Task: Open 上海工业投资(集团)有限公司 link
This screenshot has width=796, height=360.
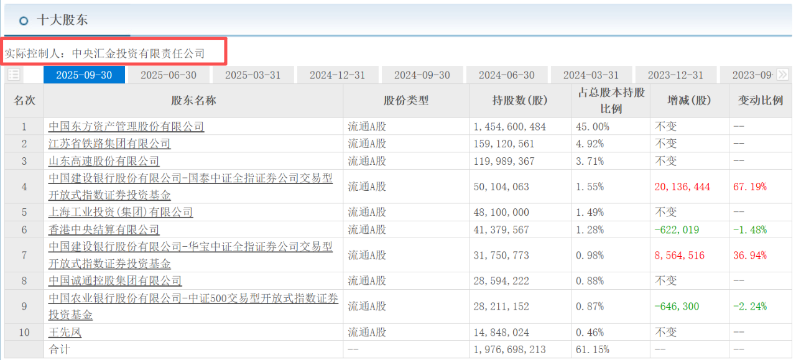Action: [x=121, y=212]
